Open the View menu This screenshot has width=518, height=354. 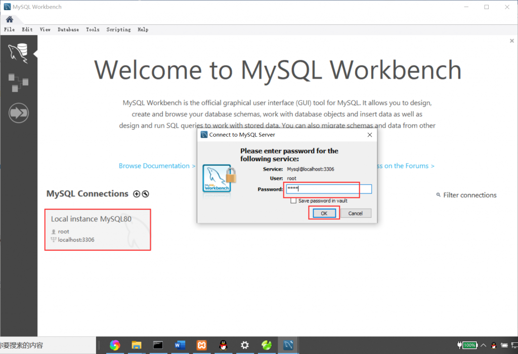45,29
